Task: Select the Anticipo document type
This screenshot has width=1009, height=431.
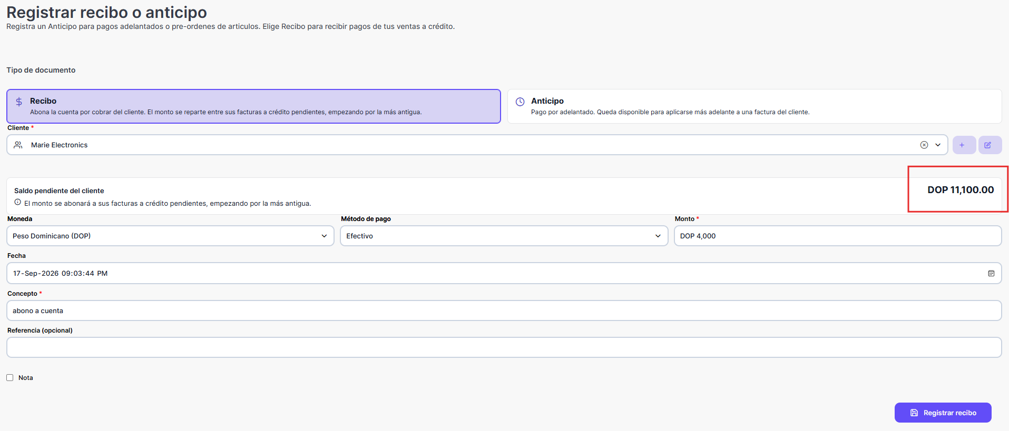Action: click(755, 106)
